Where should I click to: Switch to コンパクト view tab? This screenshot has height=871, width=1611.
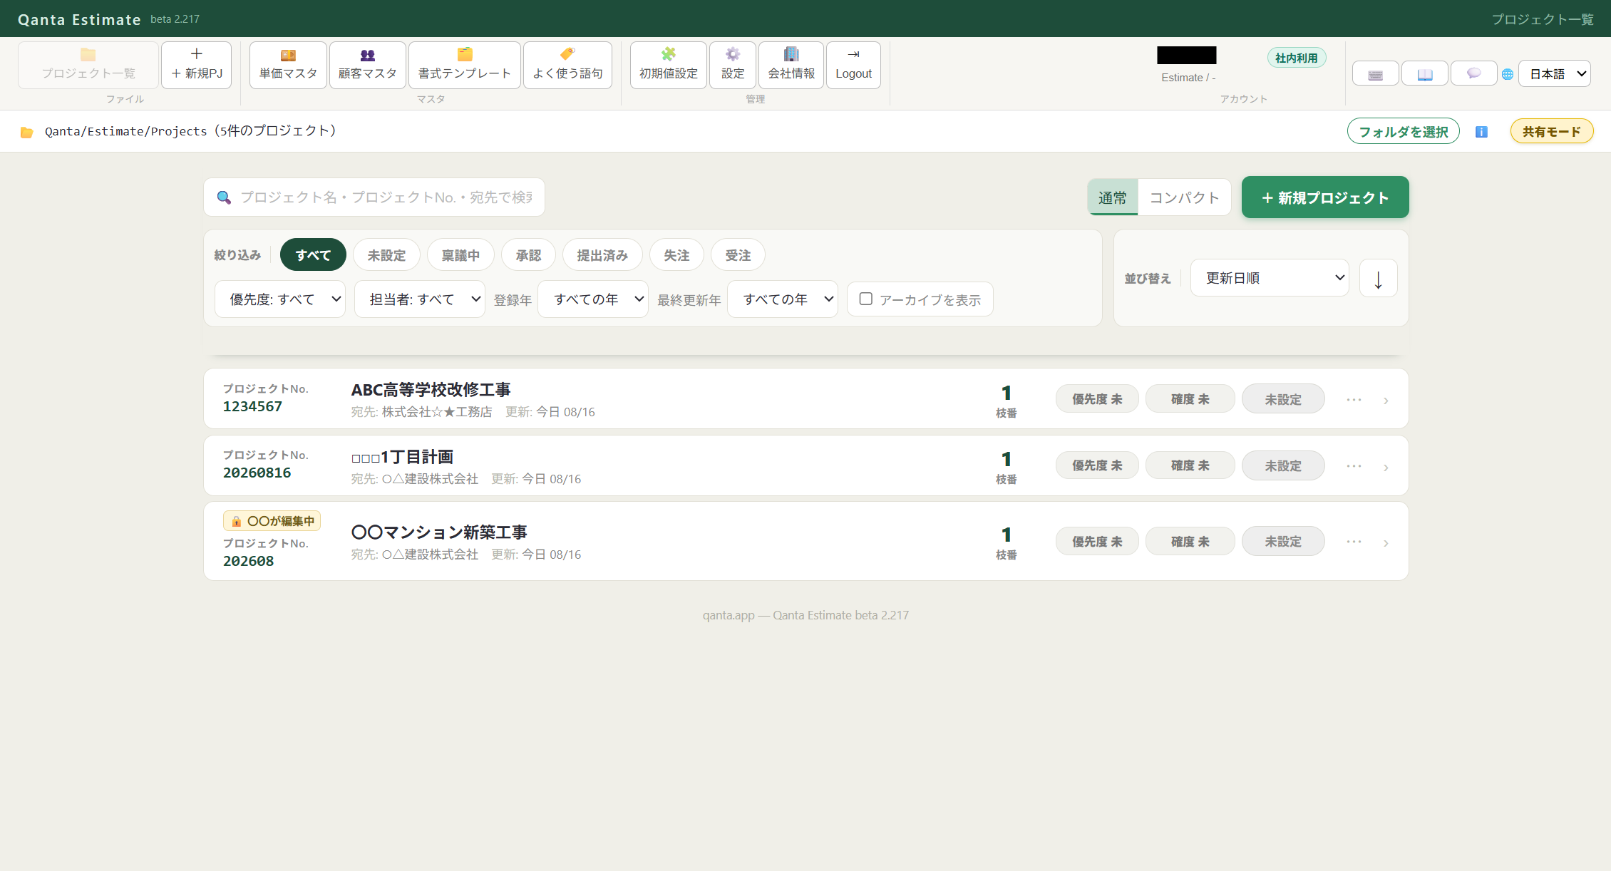pyautogui.click(x=1185, y=197)
